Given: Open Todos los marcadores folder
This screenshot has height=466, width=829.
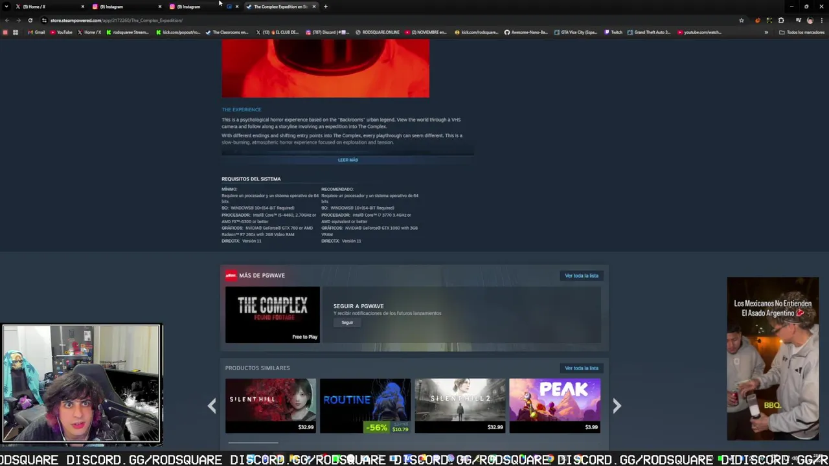Looking at the screenshot, I should [x=802, y=32].
